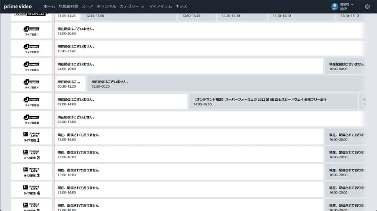Image resolution: width=377 pixels, height=211 pixels.
Task: Select Bundesliga ライブ配信4 16:00-20:00 slot
Action: tap(345, 190)
